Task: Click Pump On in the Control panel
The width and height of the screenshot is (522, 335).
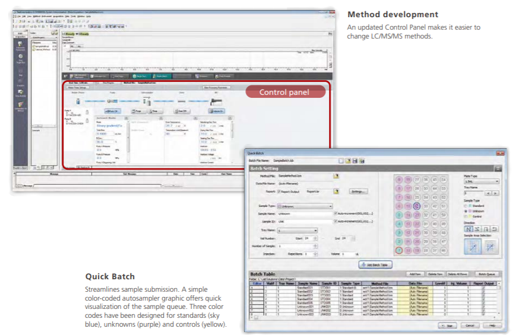Action: coord(112,111)
